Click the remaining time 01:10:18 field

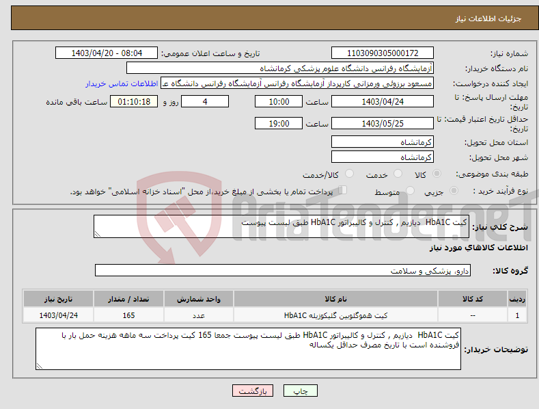coord(134,101)
